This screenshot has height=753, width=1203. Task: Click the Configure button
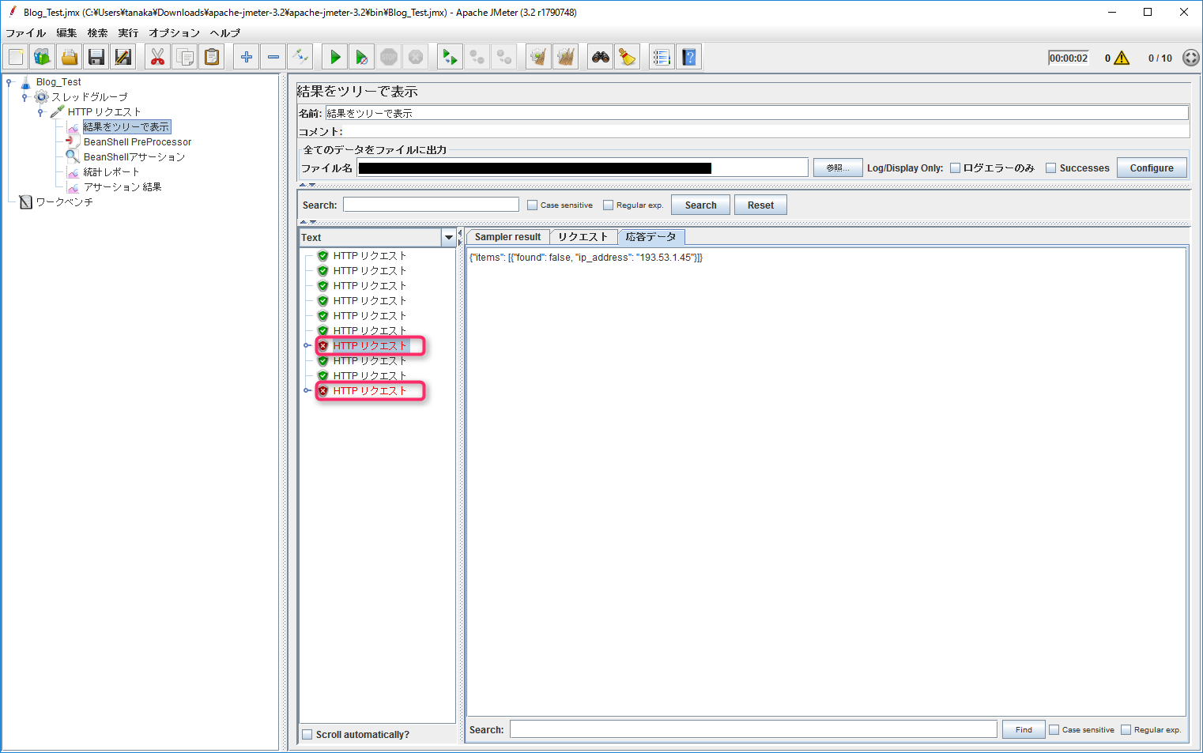1152,168
